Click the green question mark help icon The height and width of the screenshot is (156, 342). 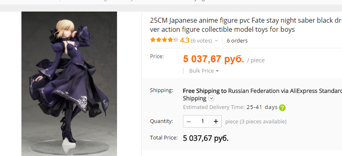point(282,107)
